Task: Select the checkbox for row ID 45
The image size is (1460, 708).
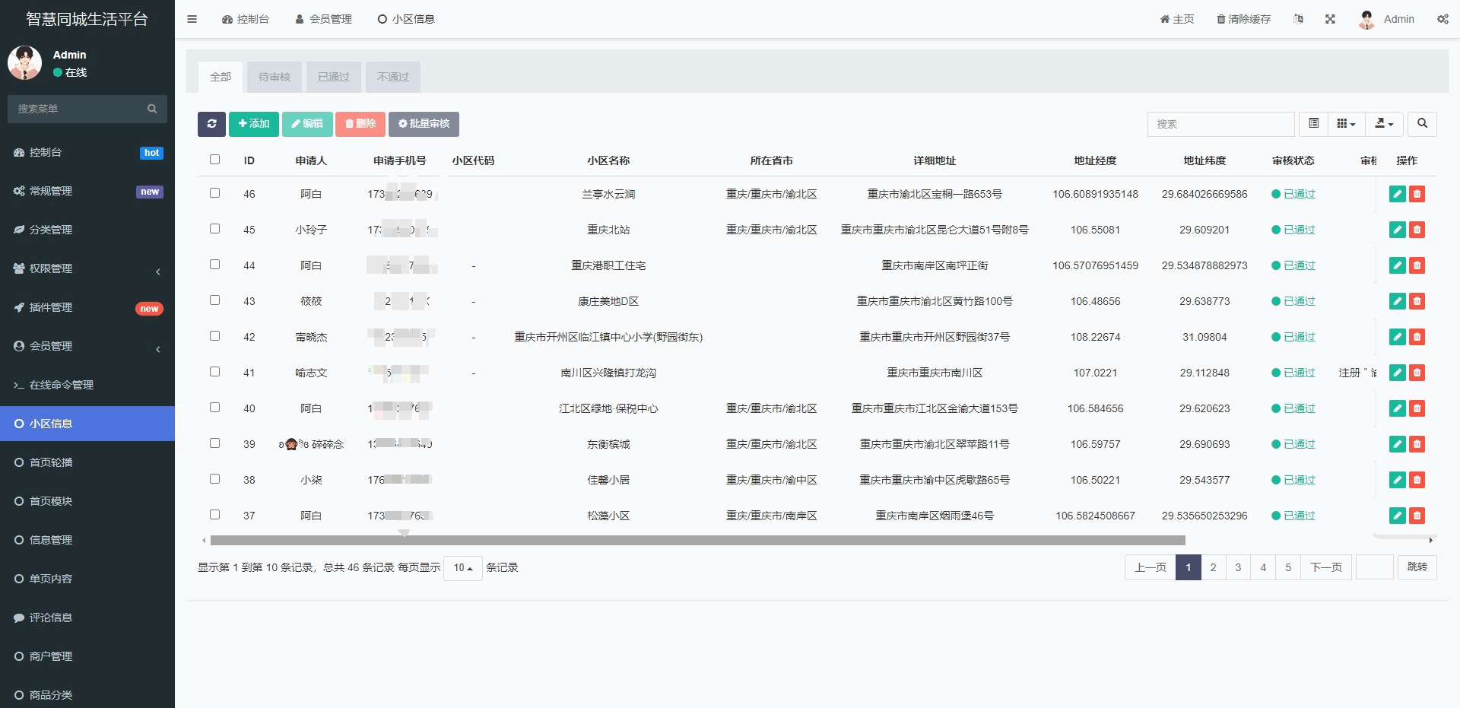Action: click(x=214, y=229)
